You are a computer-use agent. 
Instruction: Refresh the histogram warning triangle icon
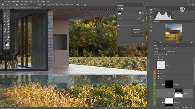[172, 13]
